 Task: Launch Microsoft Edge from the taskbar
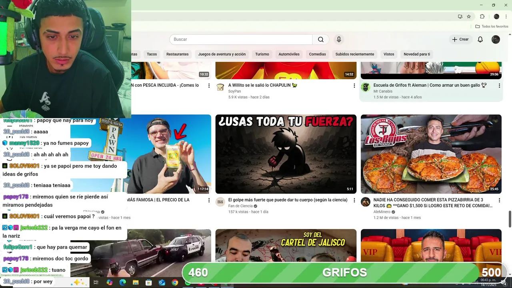click(x=122, y=282)
